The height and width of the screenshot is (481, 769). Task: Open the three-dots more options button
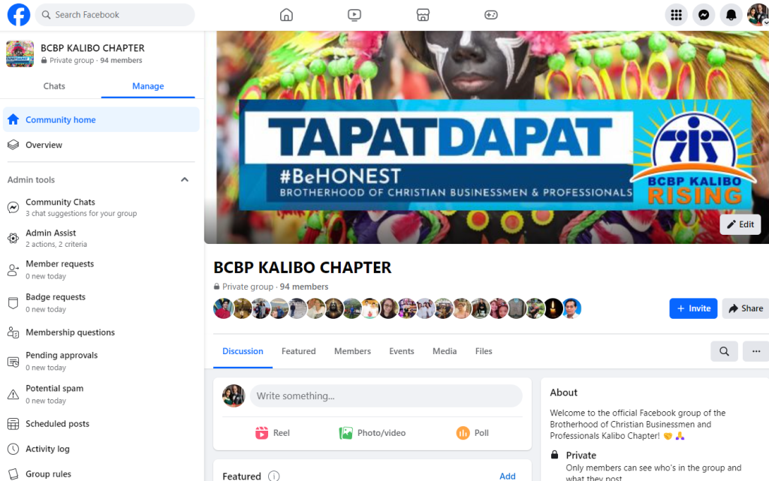coord(755,351)
